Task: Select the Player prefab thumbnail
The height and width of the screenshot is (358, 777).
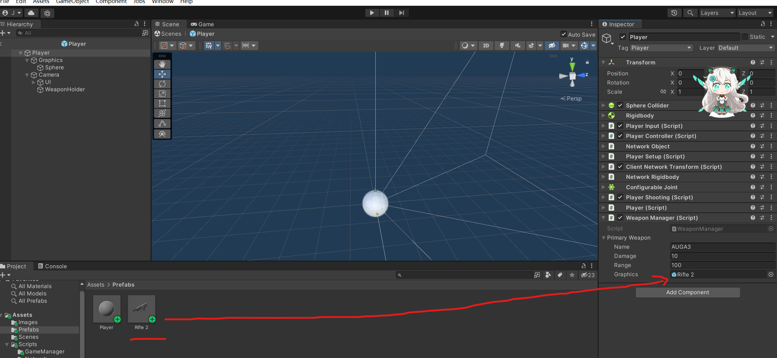Action: [x=106, y=309]
